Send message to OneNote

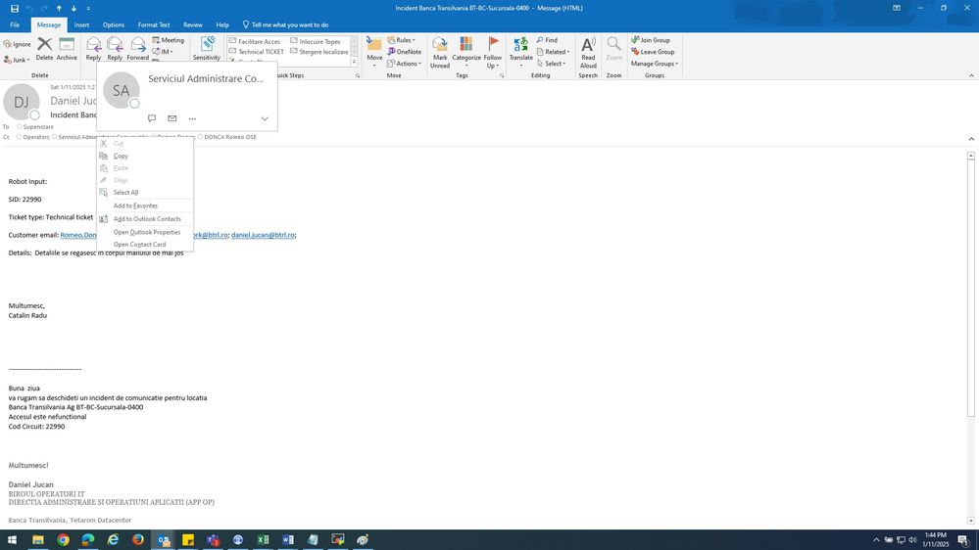tap(404, 52)
